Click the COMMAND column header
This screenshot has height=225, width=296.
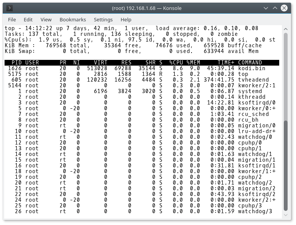(x=250, y=63)
